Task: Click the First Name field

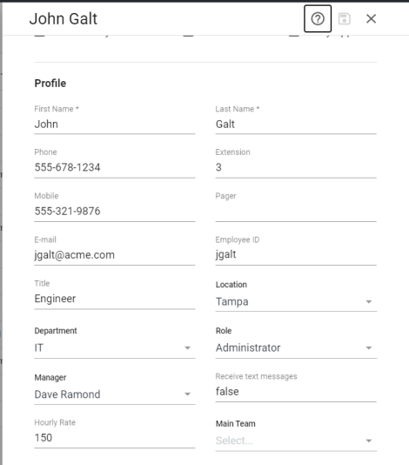Action: (114, 125)
